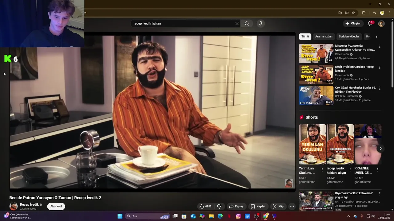This screenshot has width=394, height=221.
Task: Click the YouTube search magnifier button
Action: (x=247, y=23)
